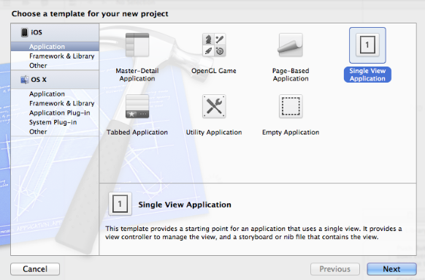This screenshot has height=280, width=425.
Task: Select the Master-Detail Application template icon
Action: [137, 45]
